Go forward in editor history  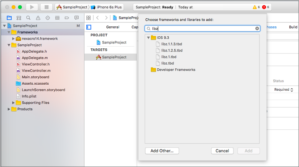[106, 18]
